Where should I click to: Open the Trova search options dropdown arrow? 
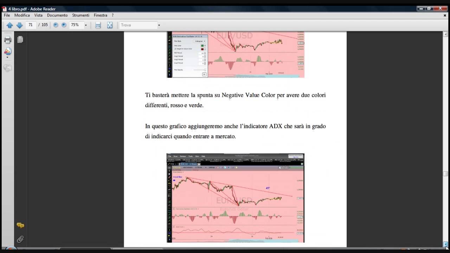coord(159,25)
